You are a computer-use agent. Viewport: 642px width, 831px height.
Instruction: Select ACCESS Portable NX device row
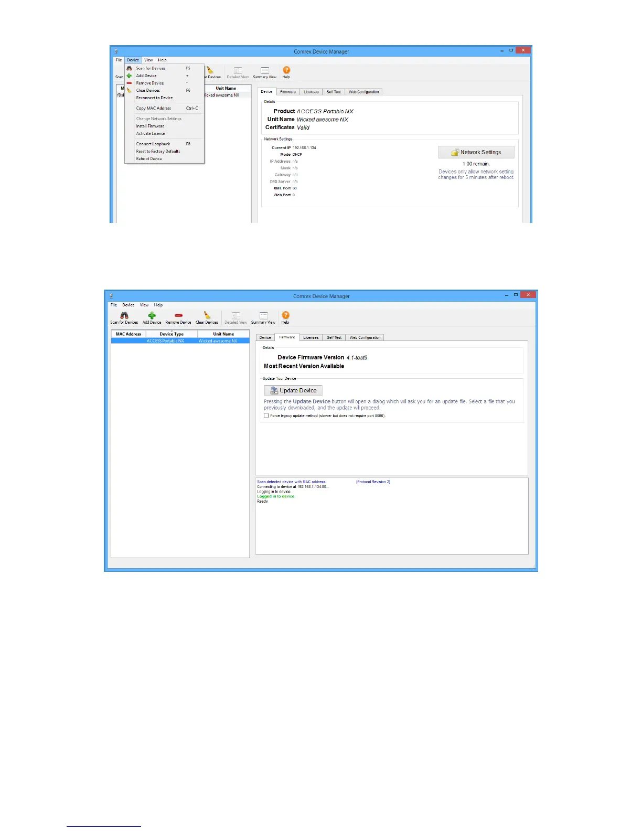(180, 341)
